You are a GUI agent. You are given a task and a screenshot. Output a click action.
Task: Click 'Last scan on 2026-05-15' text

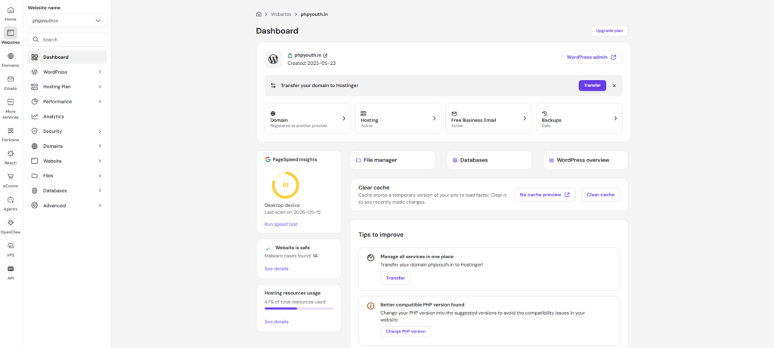[293, 211]
